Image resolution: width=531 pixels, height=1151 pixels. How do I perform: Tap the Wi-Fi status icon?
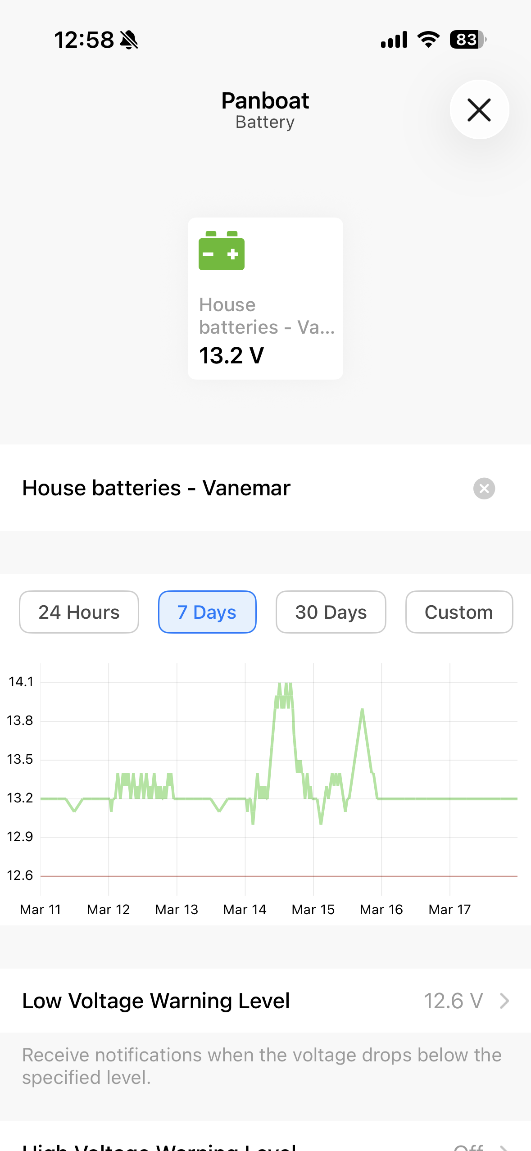click(x=428, y=40)
